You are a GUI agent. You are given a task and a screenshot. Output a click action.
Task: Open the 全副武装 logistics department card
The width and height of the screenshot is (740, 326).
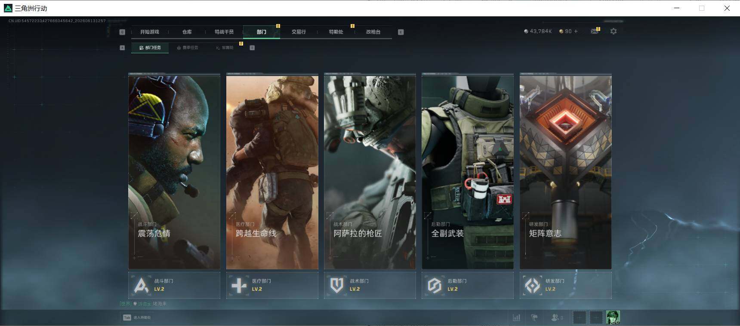468,172
